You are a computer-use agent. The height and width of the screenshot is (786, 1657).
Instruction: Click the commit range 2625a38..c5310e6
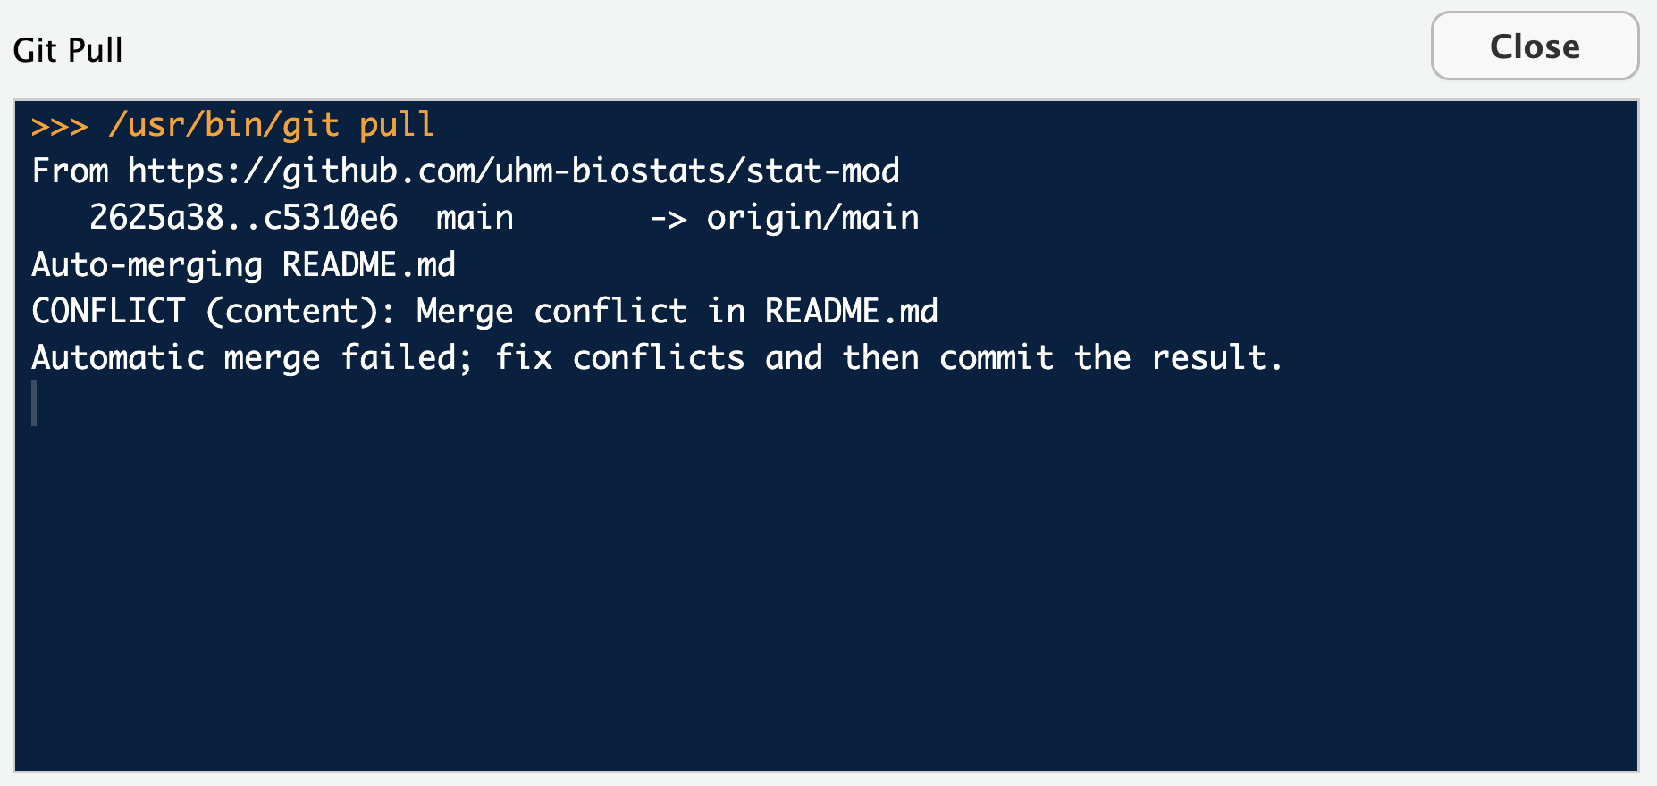(243, 218)
